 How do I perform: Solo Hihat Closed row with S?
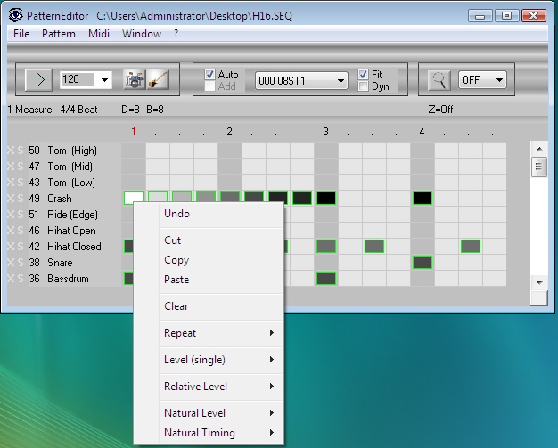point(21,247)
